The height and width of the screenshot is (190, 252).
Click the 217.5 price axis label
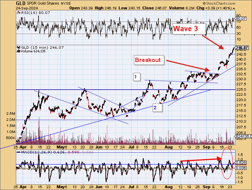(242, 105)
